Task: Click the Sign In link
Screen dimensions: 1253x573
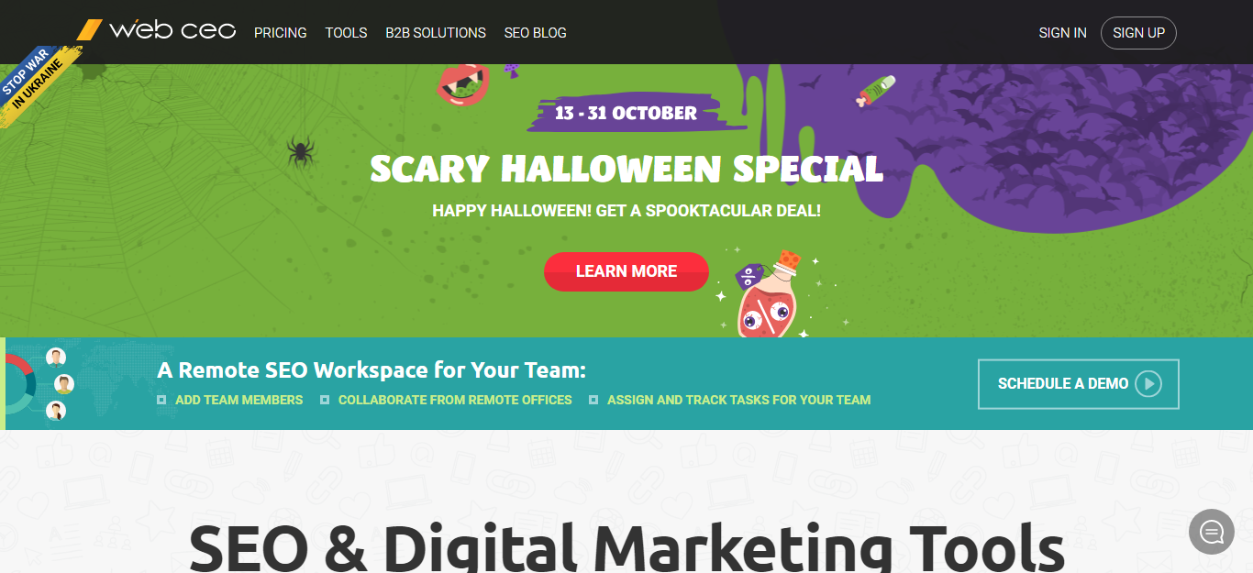Action: coord(1062,32)
